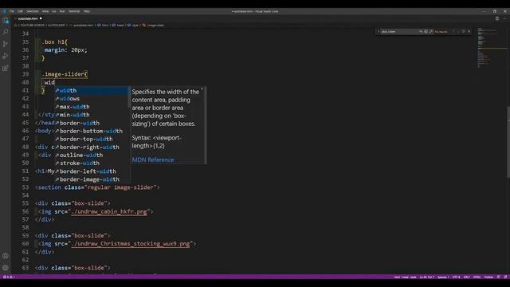Open the MDN Reference link
The height and width of the screenshot is (287, 510).
click(153, 159)
